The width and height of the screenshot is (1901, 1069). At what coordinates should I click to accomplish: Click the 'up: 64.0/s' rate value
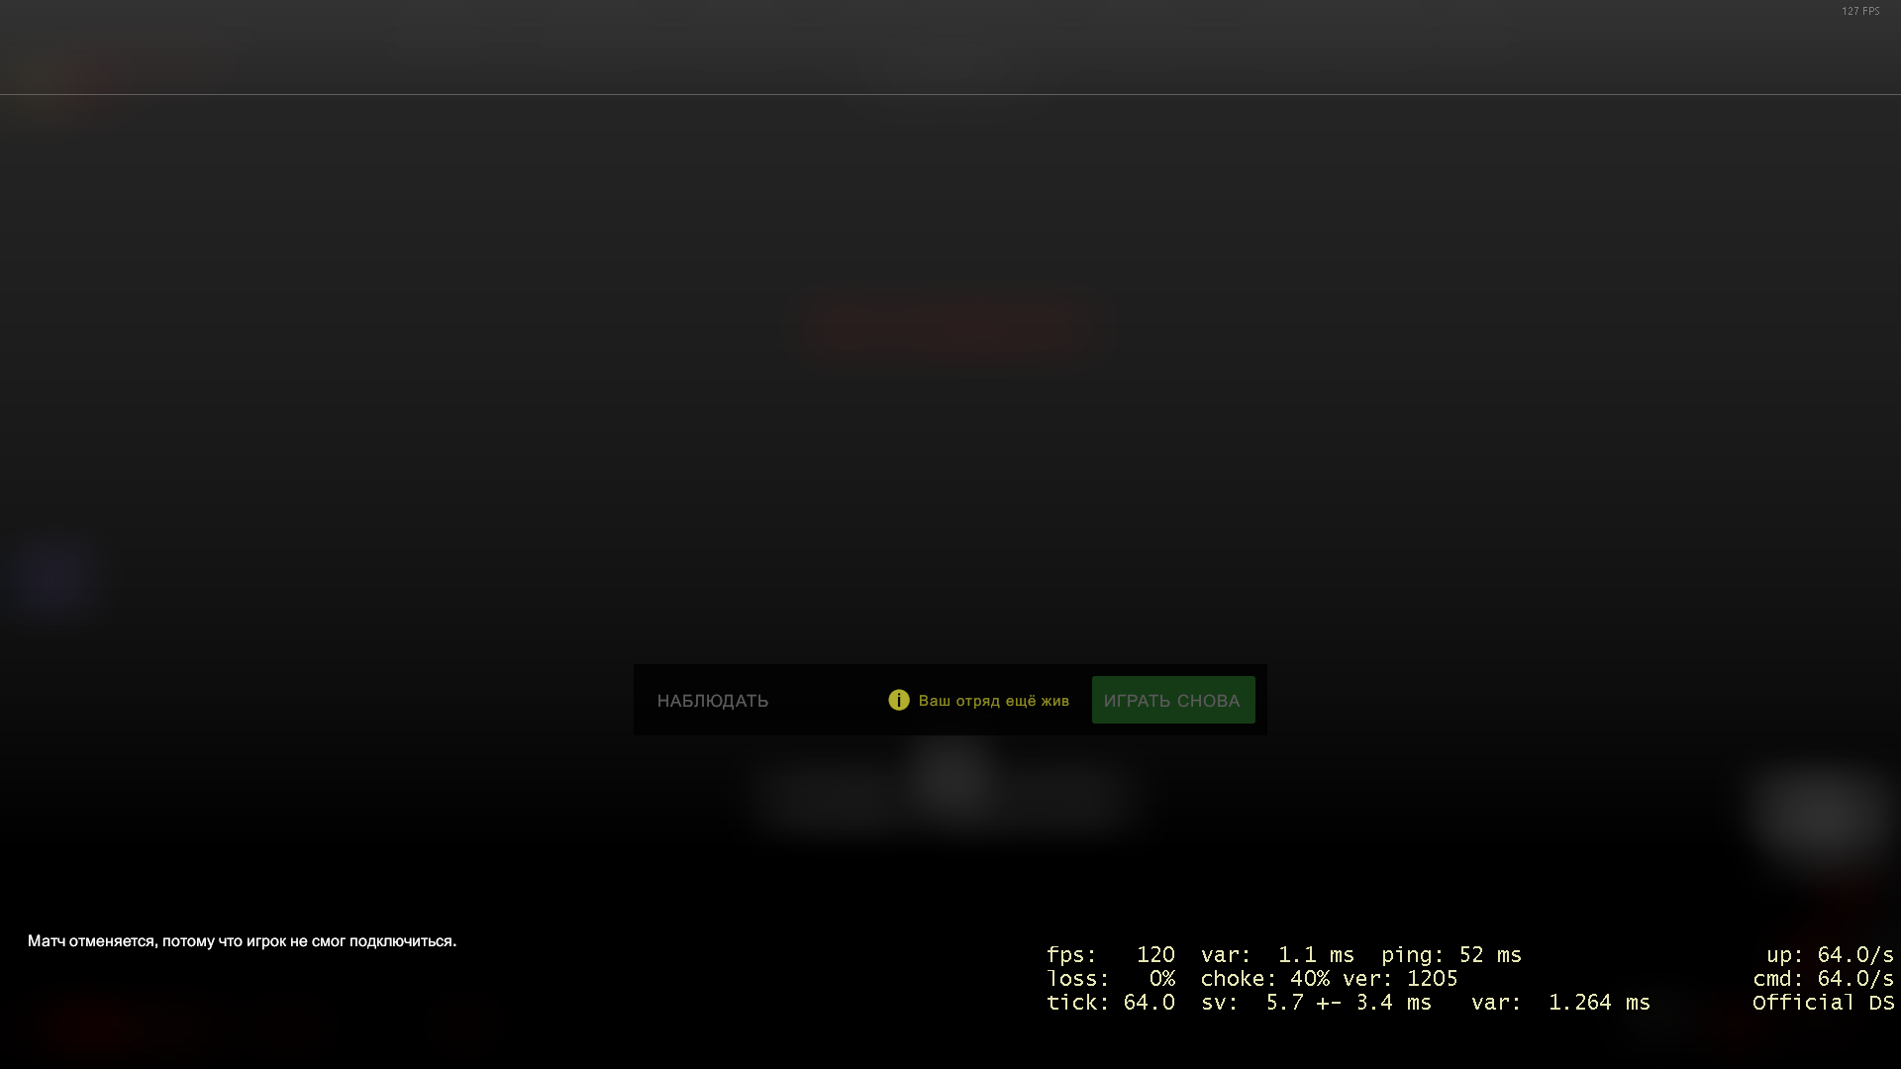click(x=1831, y=955)
